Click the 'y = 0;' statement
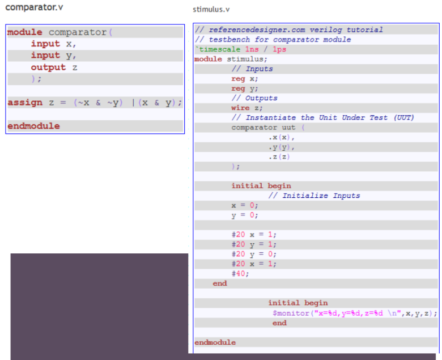Viewport: 442px width, 360px height. tap(245, 215)
